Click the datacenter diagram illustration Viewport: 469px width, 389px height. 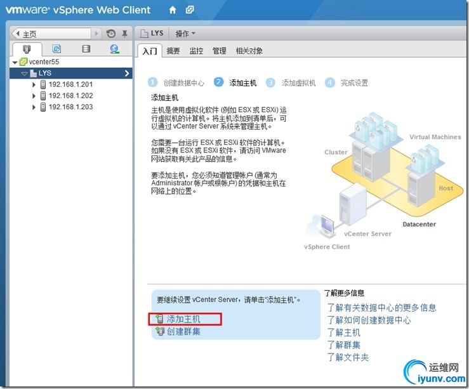click(x=384, y=181)
